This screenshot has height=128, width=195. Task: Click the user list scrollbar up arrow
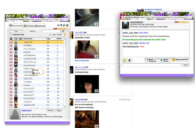[x=64, y=39]
